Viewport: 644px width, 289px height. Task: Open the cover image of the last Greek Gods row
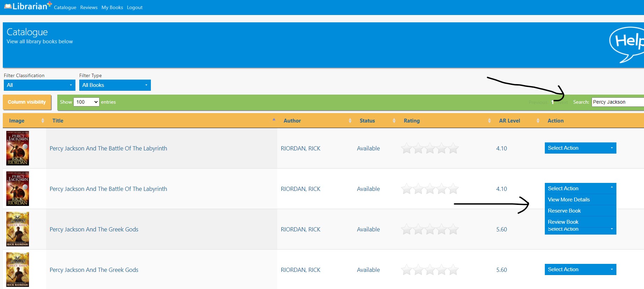point(18,270)
